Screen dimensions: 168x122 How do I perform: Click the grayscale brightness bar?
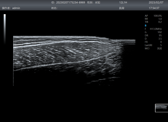click(5, 29)
